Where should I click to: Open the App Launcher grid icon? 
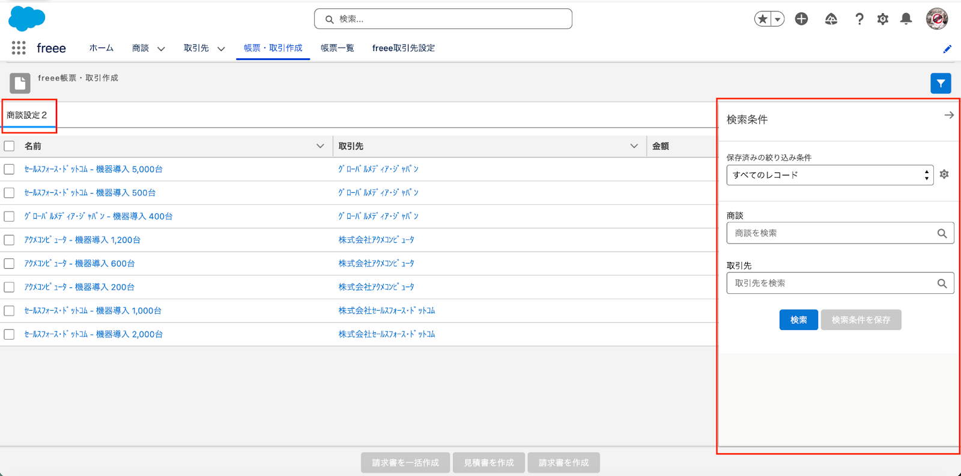[x=19, y=48]
